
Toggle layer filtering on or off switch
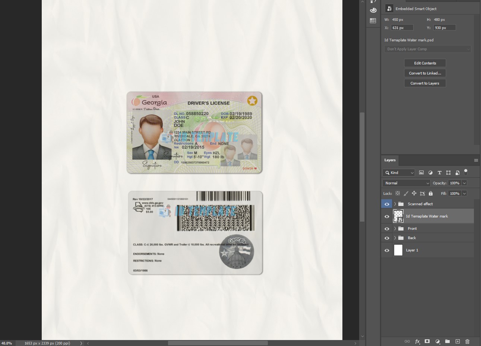click(x=466, y=172)
